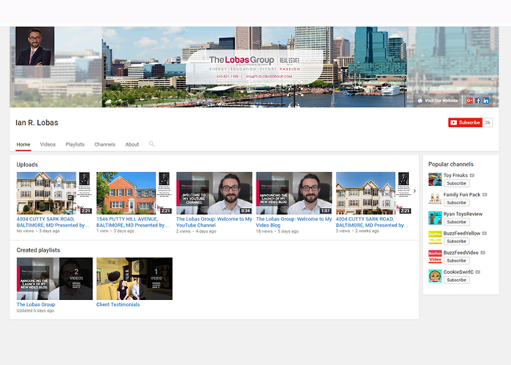Click Visit Our Website banner link
The image size is (511, 365).
pos(437,101)
